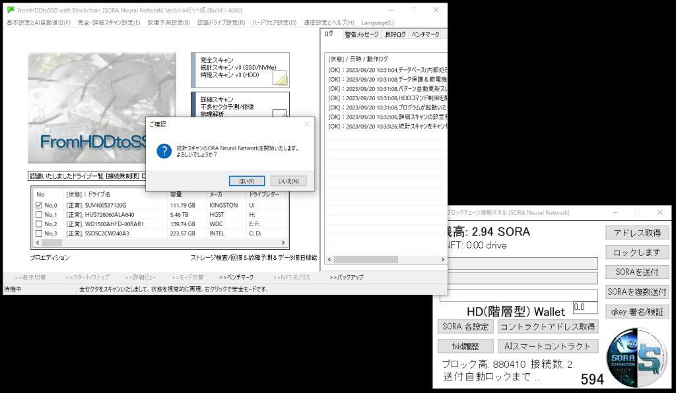Screen dimensions: 676x393
Task: Click the >>詳細ビュー toolbar item
Action: click(141, 278)
